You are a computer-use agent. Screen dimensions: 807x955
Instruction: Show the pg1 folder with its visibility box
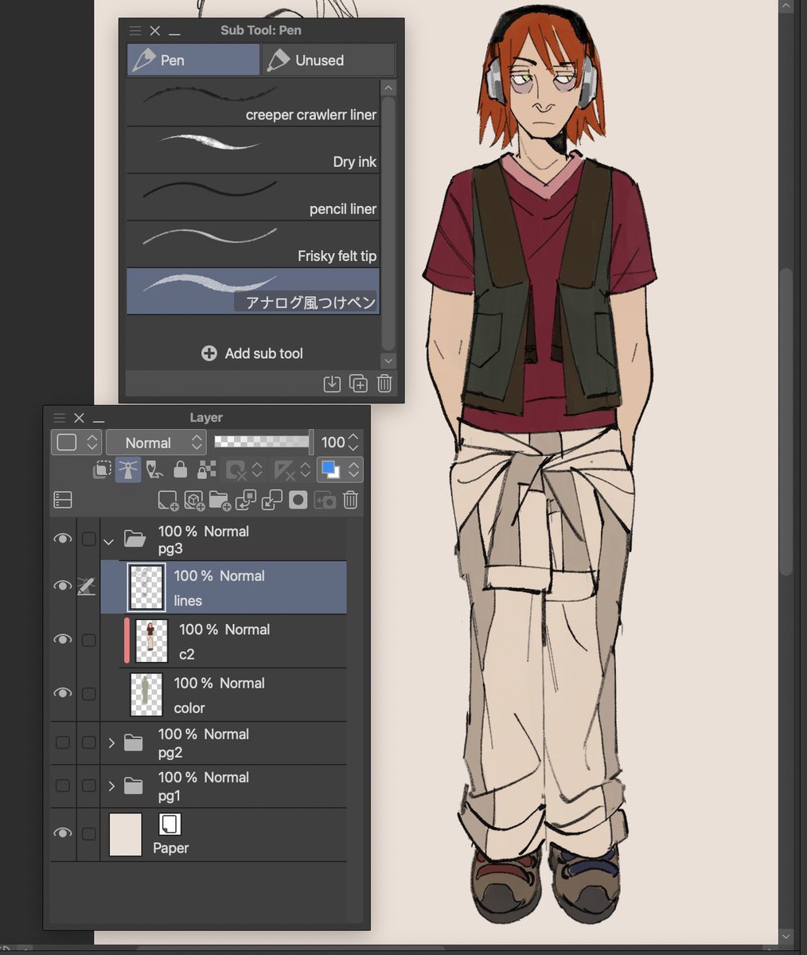pyautogui.click(x=62, y=785)
